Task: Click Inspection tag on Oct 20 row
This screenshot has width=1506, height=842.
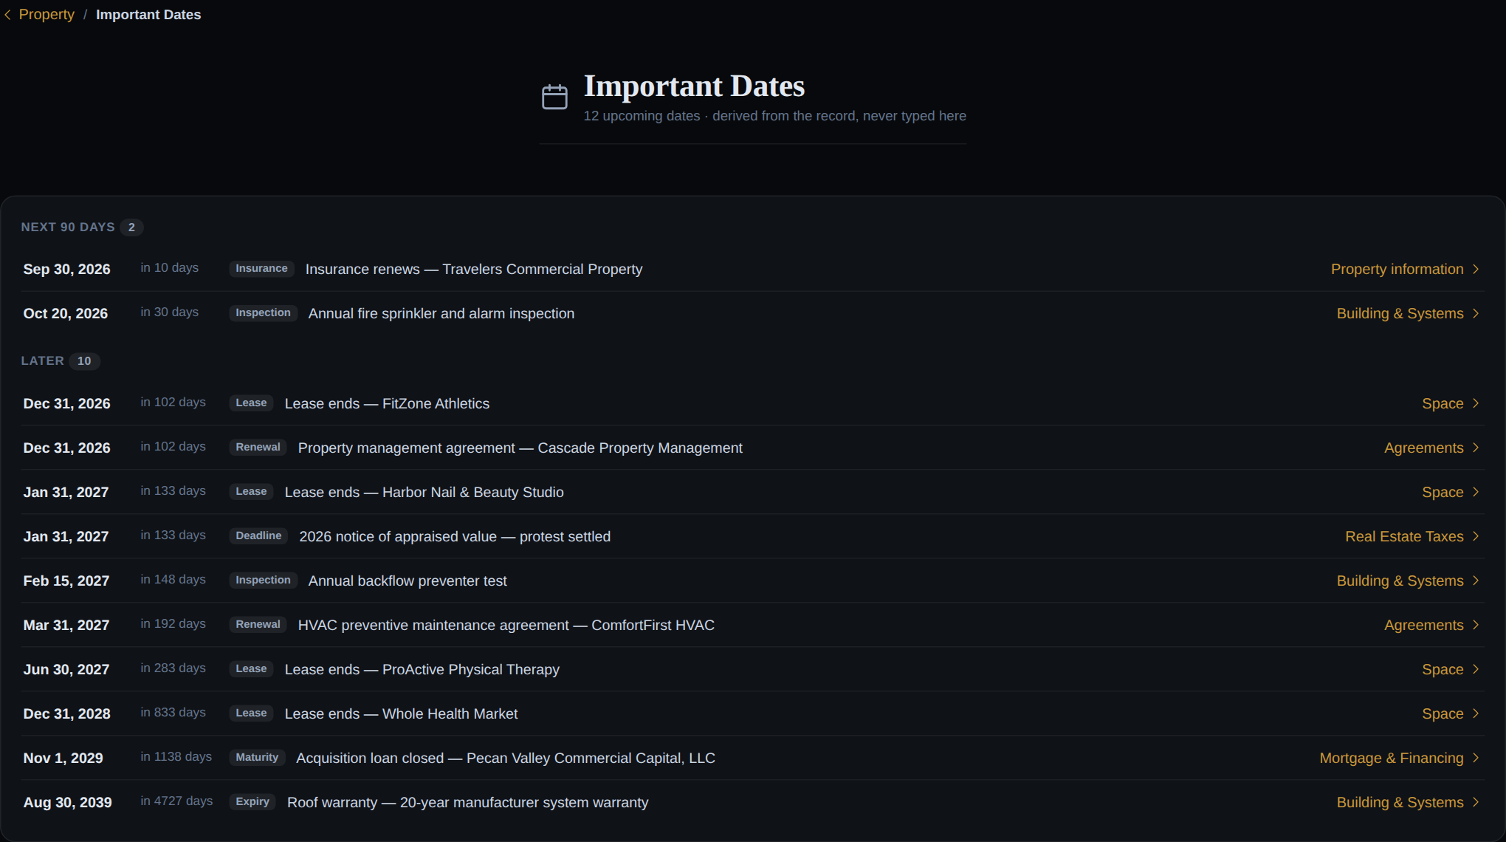Action: [x=263, y=313]
